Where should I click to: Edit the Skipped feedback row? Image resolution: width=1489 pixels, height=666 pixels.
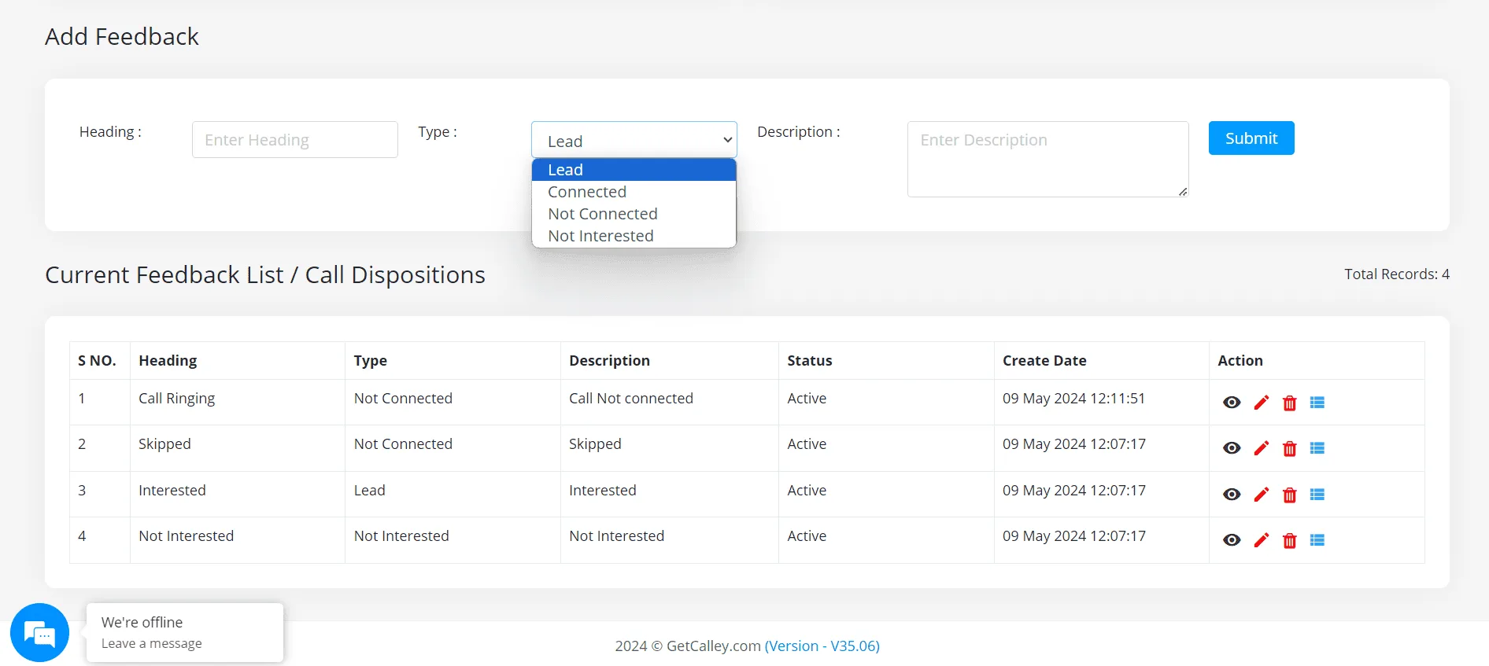(1261, 448)
